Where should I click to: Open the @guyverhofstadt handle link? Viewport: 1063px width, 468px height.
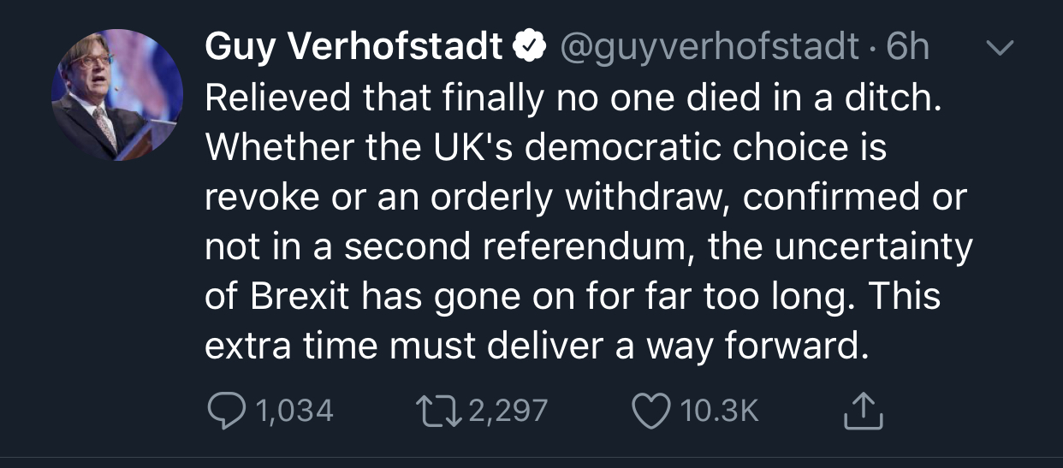[710, 47]
